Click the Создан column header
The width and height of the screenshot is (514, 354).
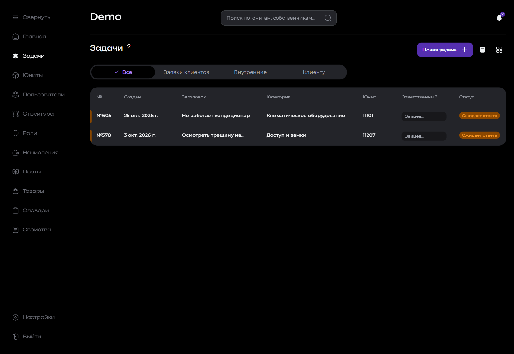coord(132,97)
